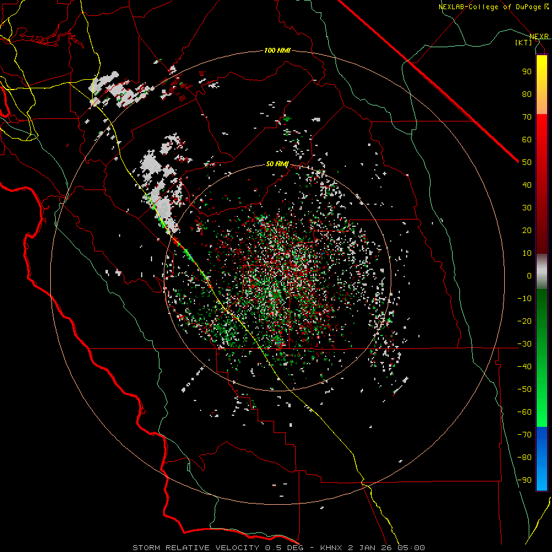Click the -40 value on the velocity scale
This screenshot has height=552, width=552.
524,367
